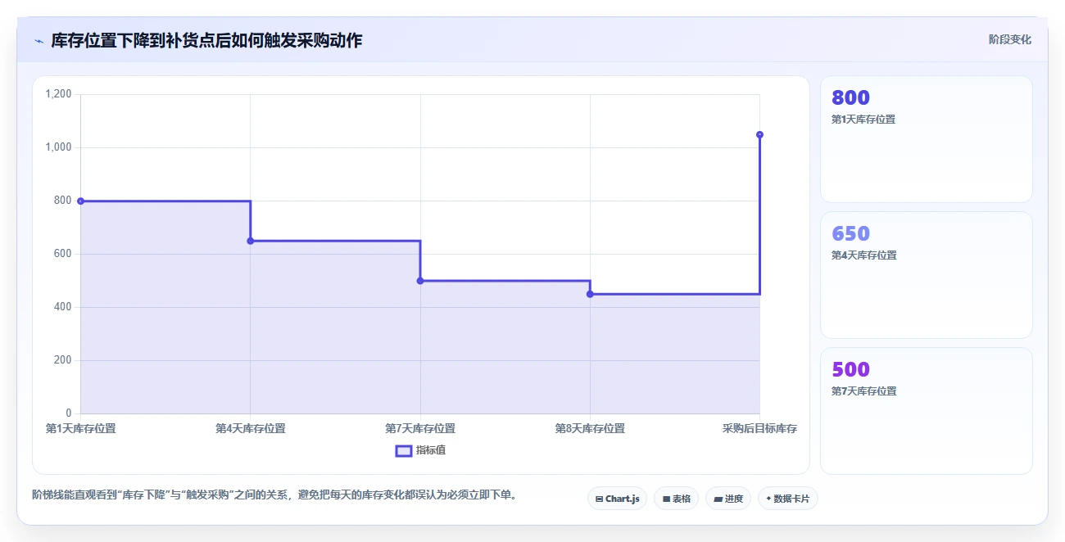Click x-axis label 采购后目标库存

pyautogui.click(x=759, y=428)
